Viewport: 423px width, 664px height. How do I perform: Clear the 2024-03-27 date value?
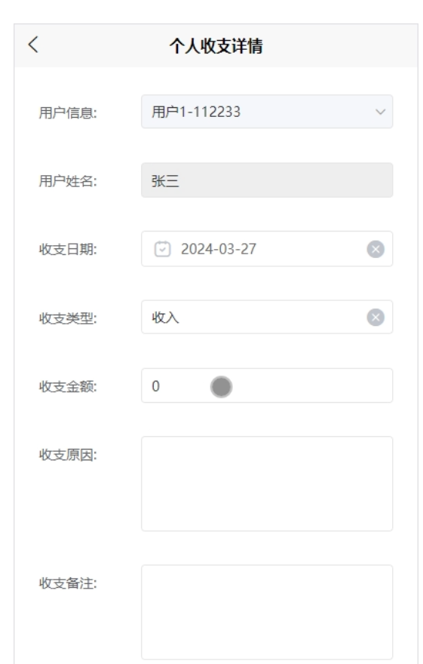[375, 249]
